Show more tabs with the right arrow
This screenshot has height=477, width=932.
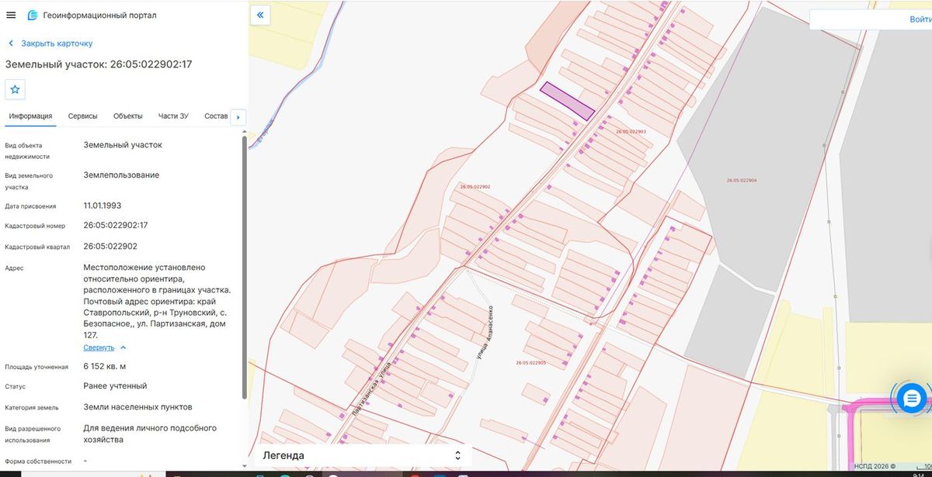pyautogui.click(x=238, y=117)
